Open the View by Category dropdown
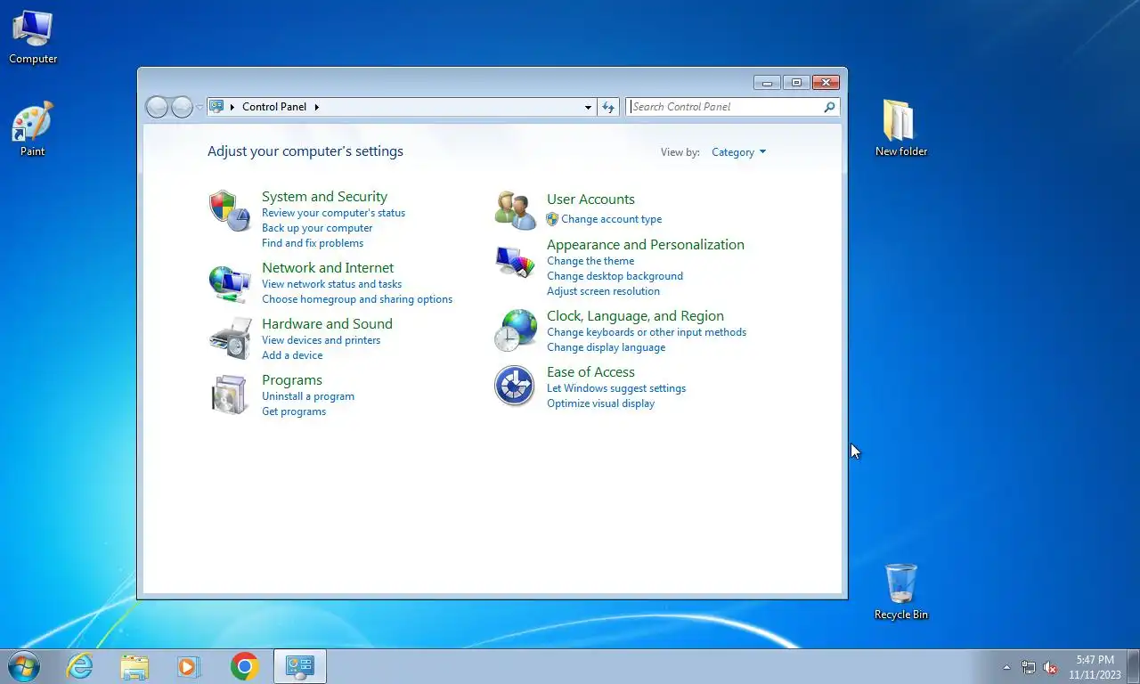Viewport: 1140px width, 684px height. click(x=738, y=152)
